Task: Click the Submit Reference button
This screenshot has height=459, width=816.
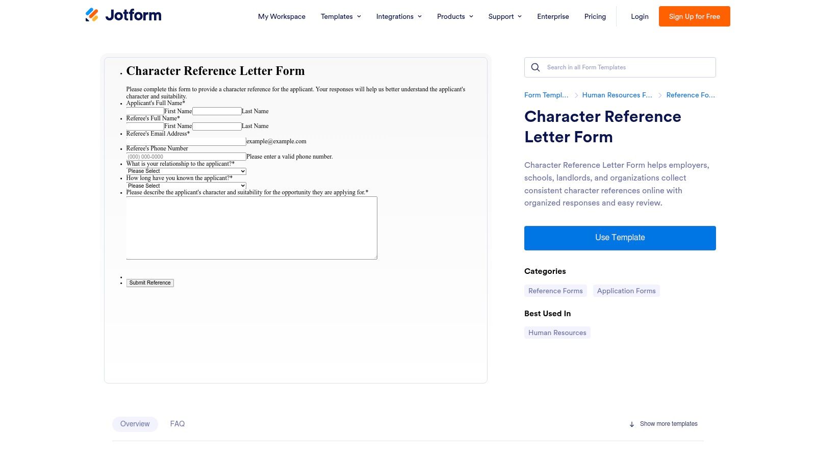Action: pyautogui.click(x=149, y=283)
